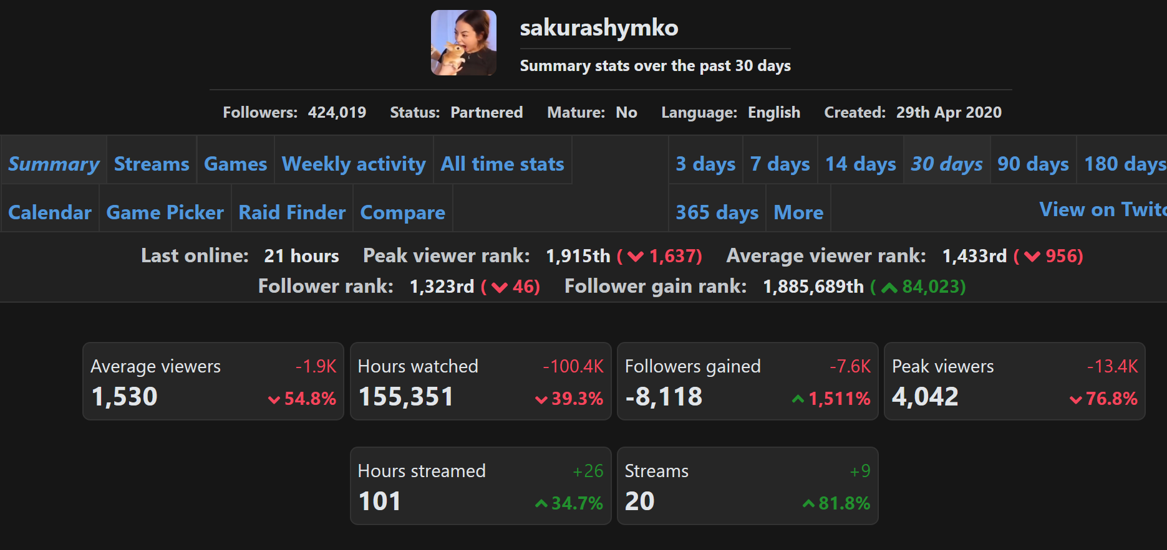
Task: Set the time range to 3 days
Action: pyautogui.click(x=706, y=164)
